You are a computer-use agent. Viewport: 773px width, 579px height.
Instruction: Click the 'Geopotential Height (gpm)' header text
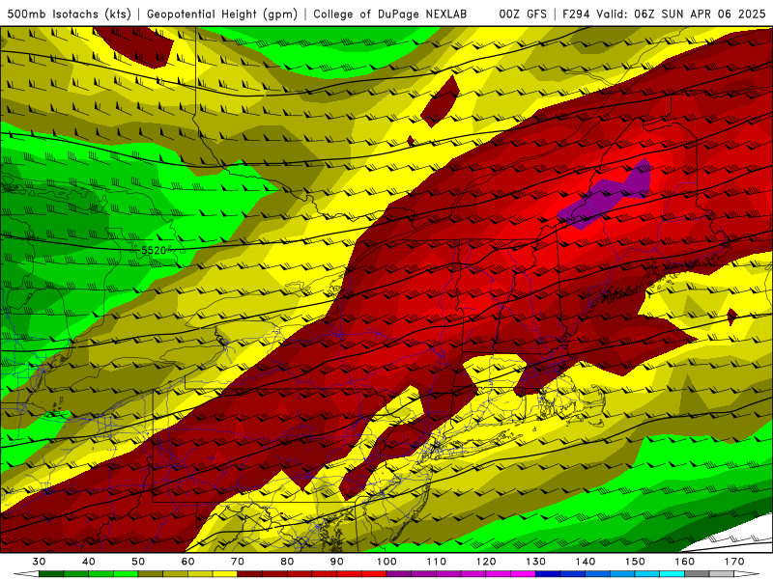click(x=222, y=14)
